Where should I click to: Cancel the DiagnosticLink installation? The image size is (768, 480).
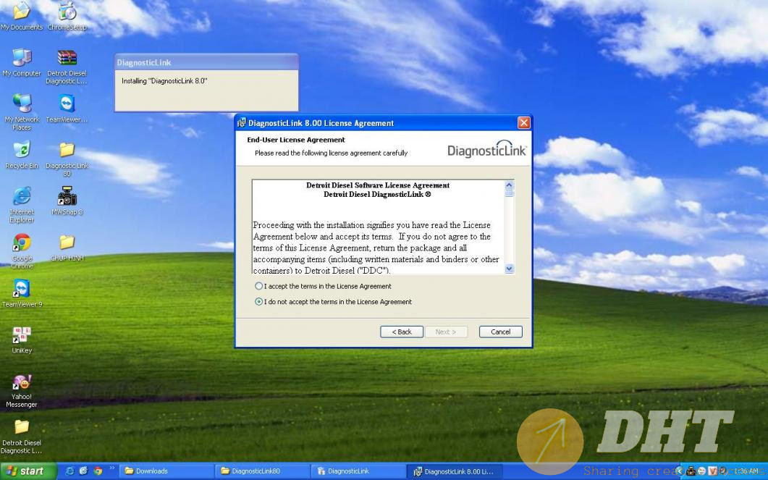click(x=500, y=332)
